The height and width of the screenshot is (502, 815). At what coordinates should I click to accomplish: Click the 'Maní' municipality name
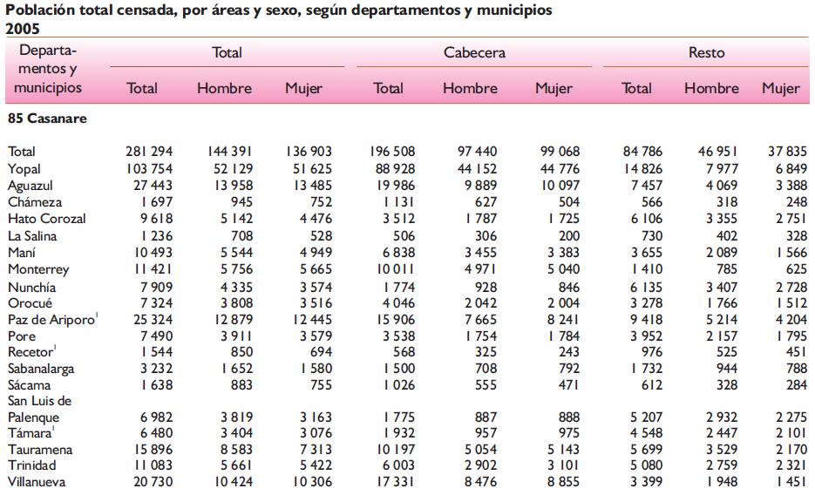click(22, 253)
